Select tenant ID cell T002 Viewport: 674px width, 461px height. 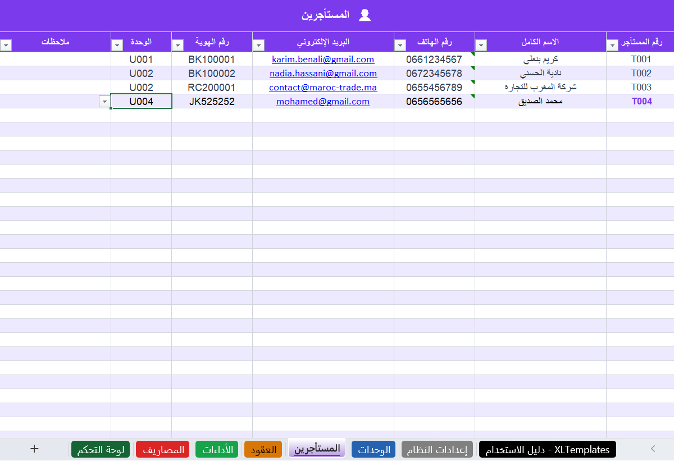[640, 73]
